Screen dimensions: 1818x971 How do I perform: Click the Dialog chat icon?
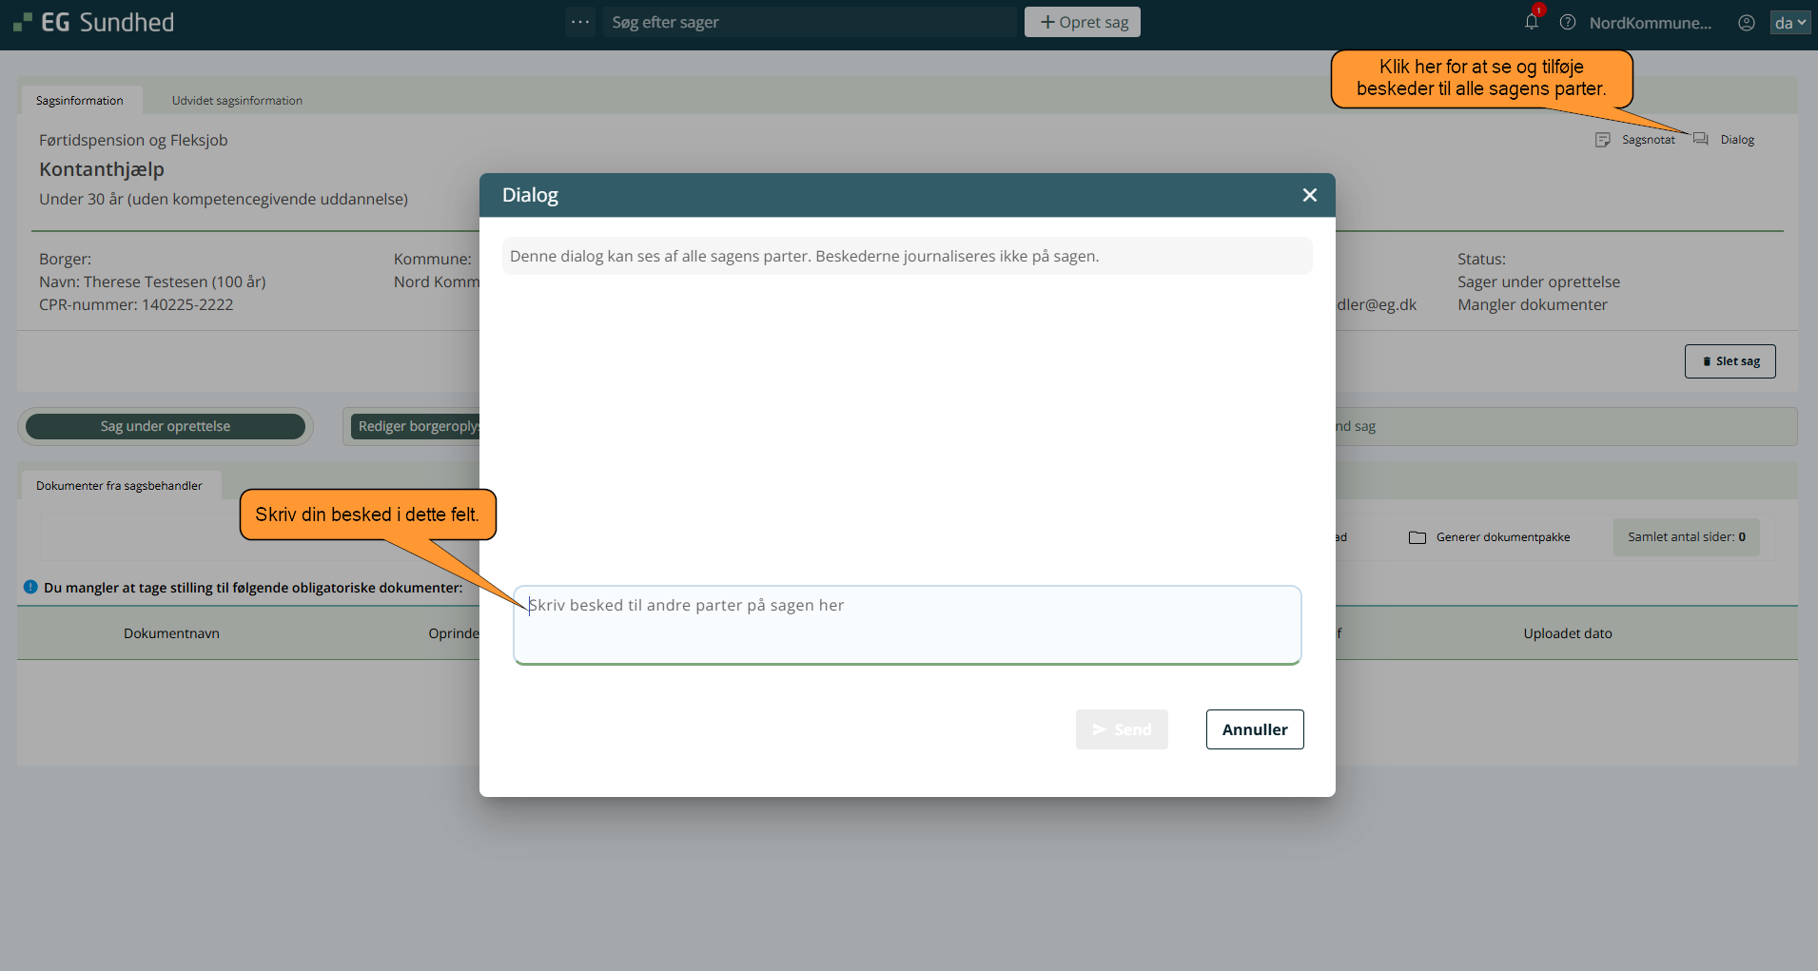tap(1701, 140)
